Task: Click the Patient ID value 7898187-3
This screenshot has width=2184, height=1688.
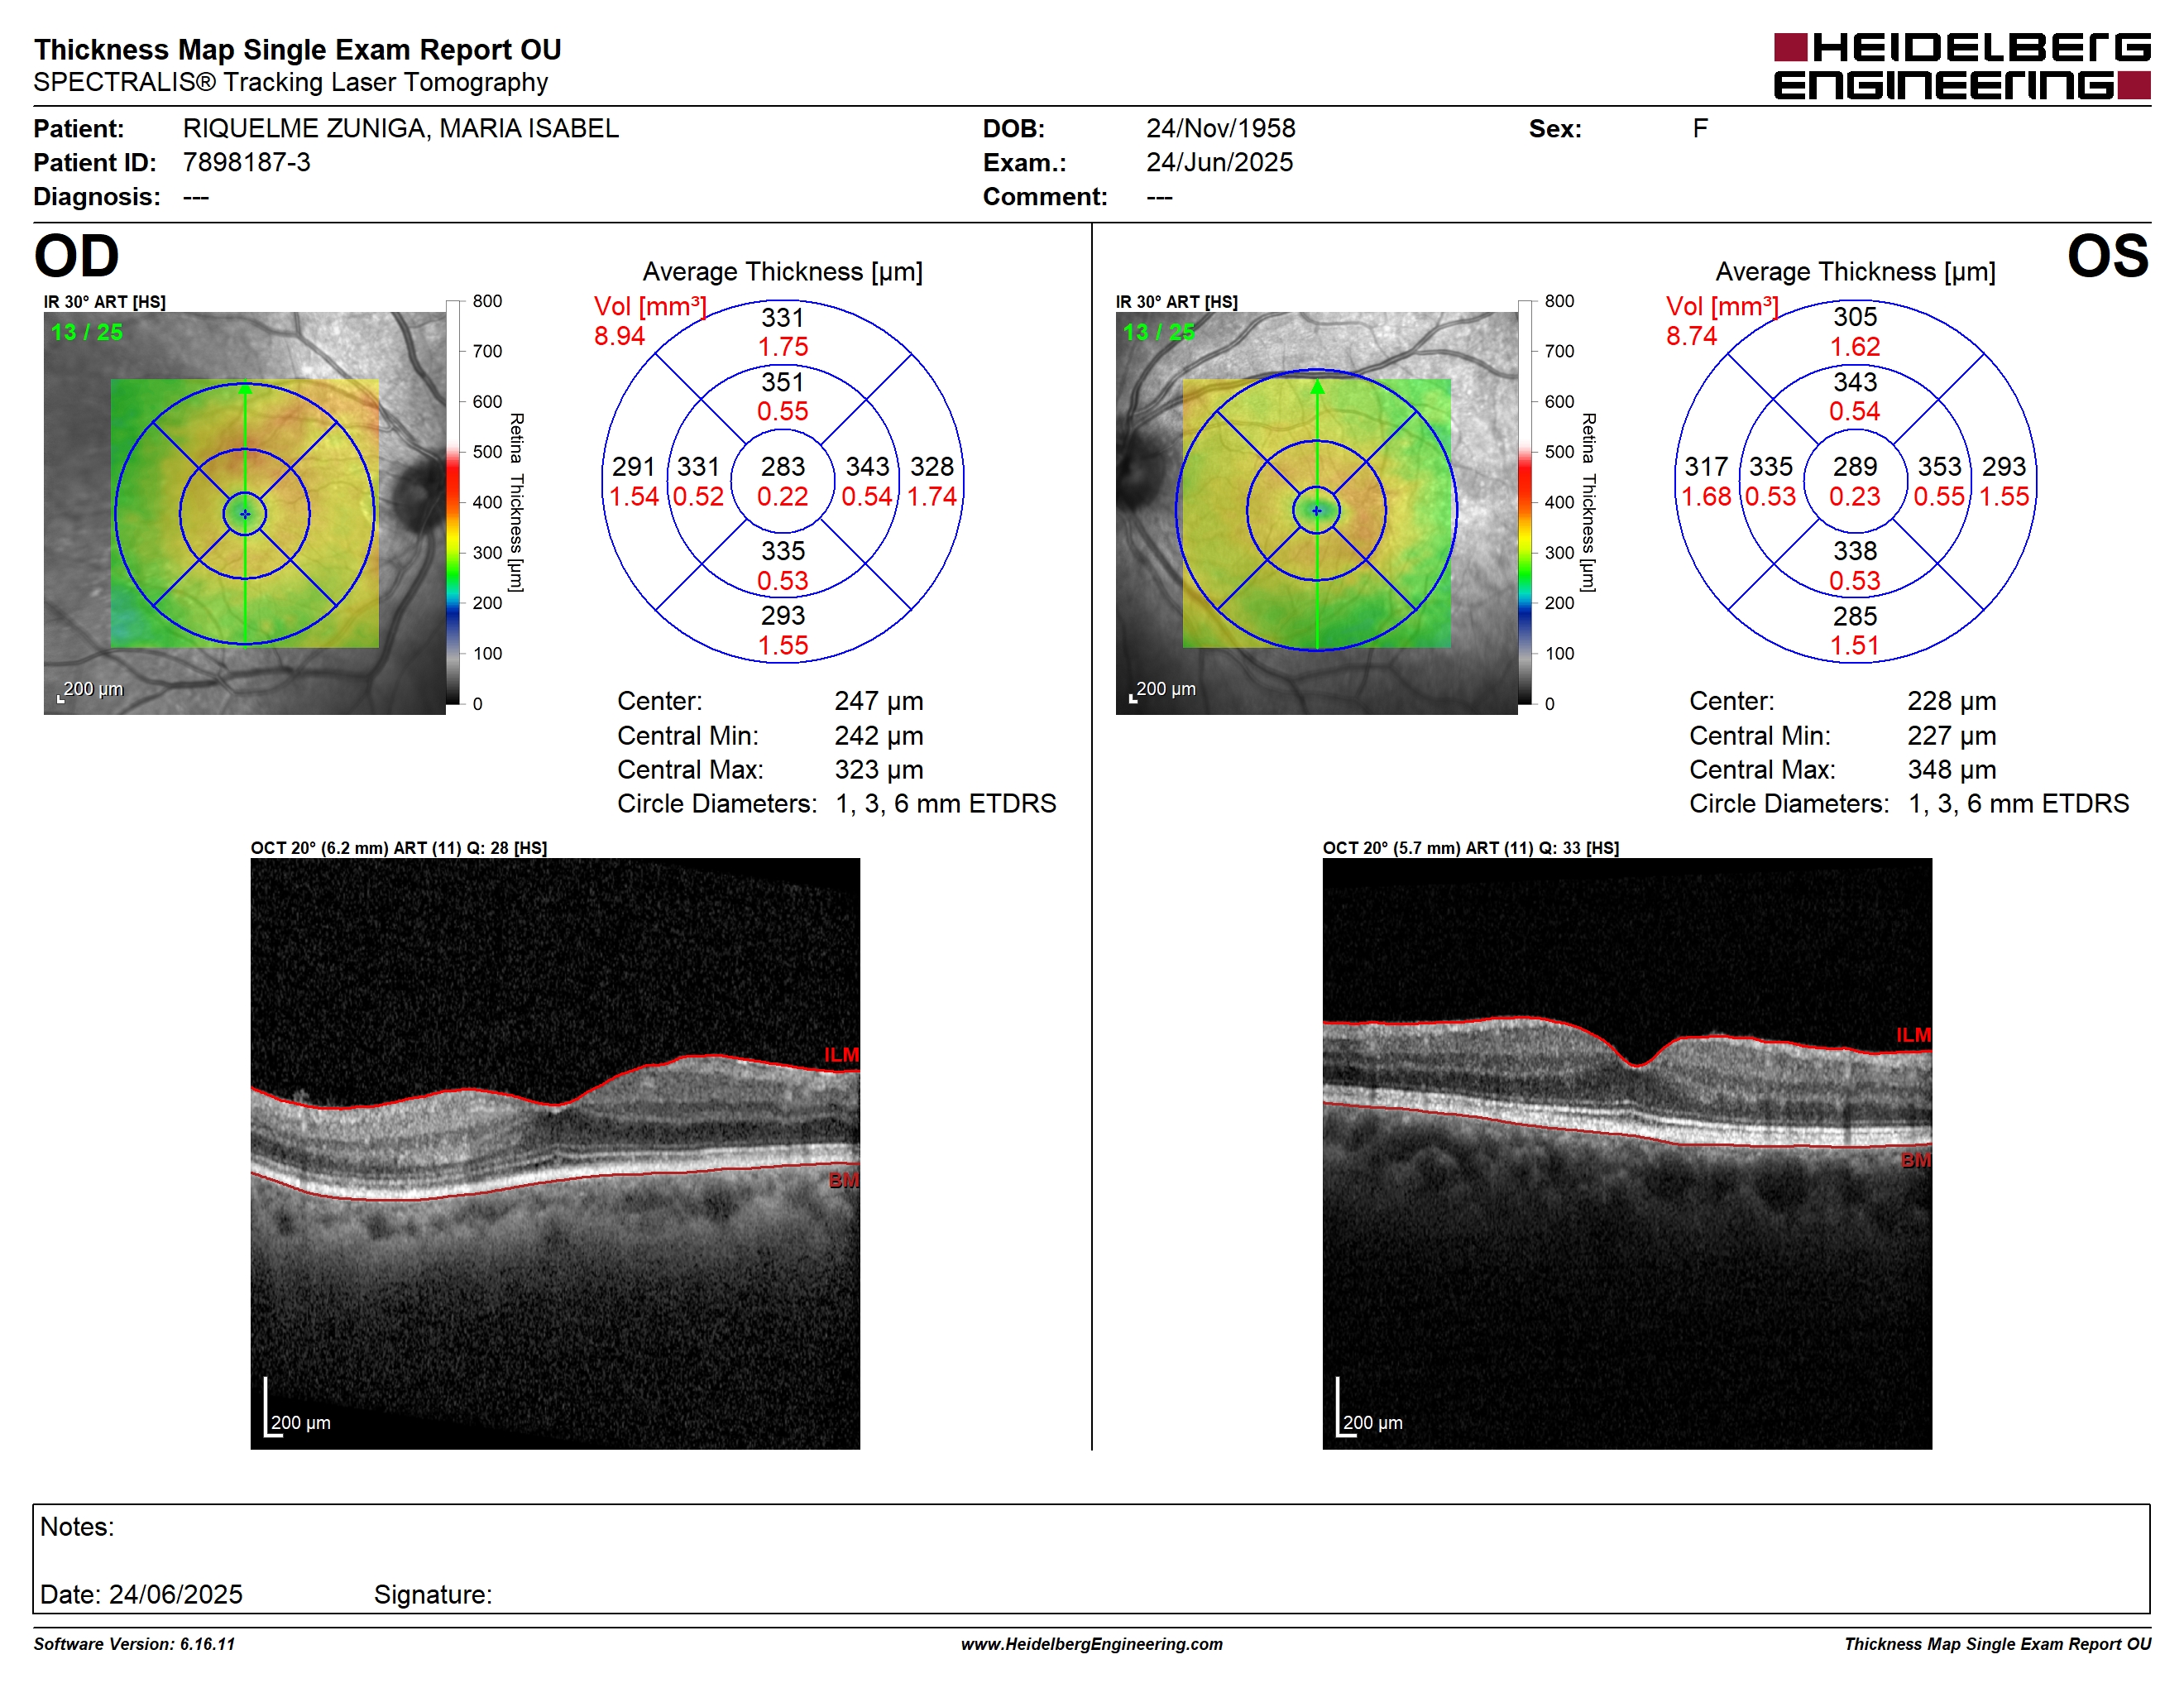Action: pos(246,162)
